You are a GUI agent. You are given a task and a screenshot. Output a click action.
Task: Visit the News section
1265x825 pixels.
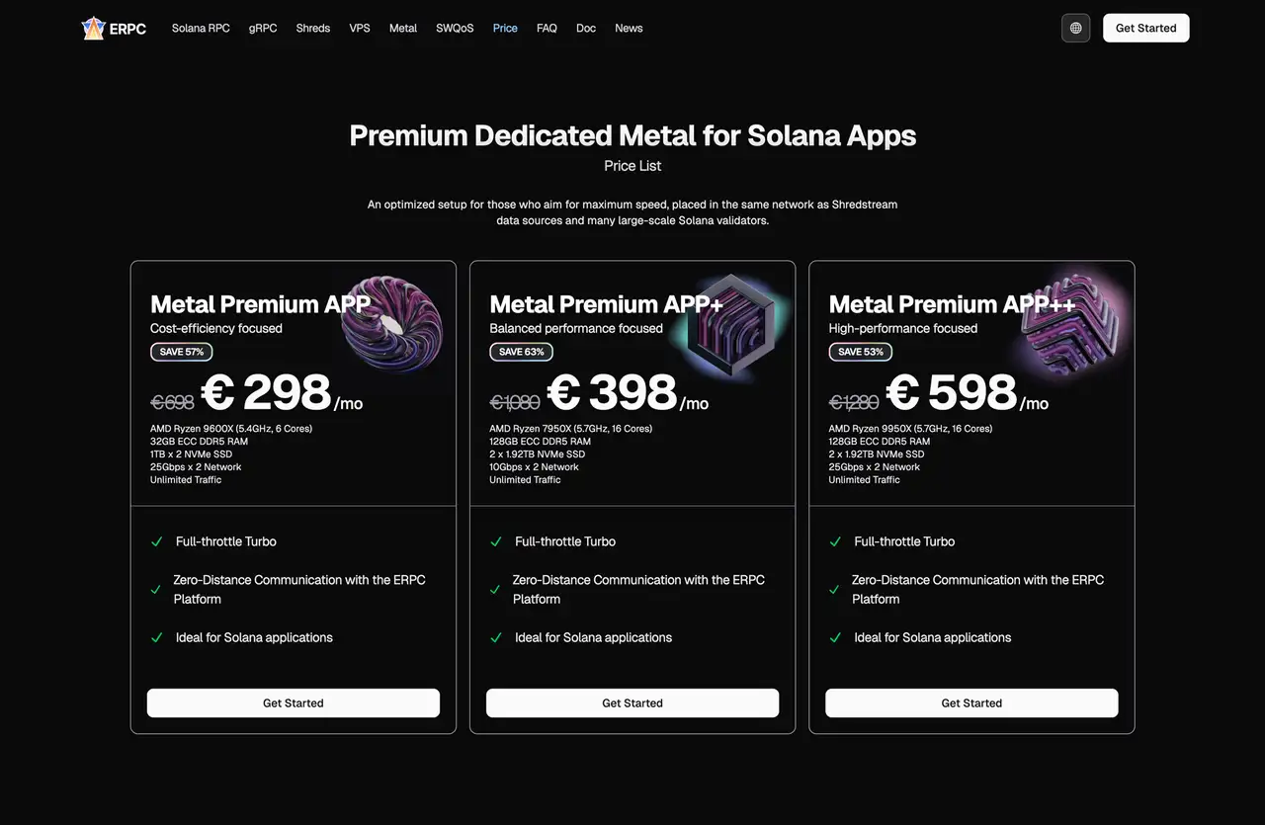[629, 28]
